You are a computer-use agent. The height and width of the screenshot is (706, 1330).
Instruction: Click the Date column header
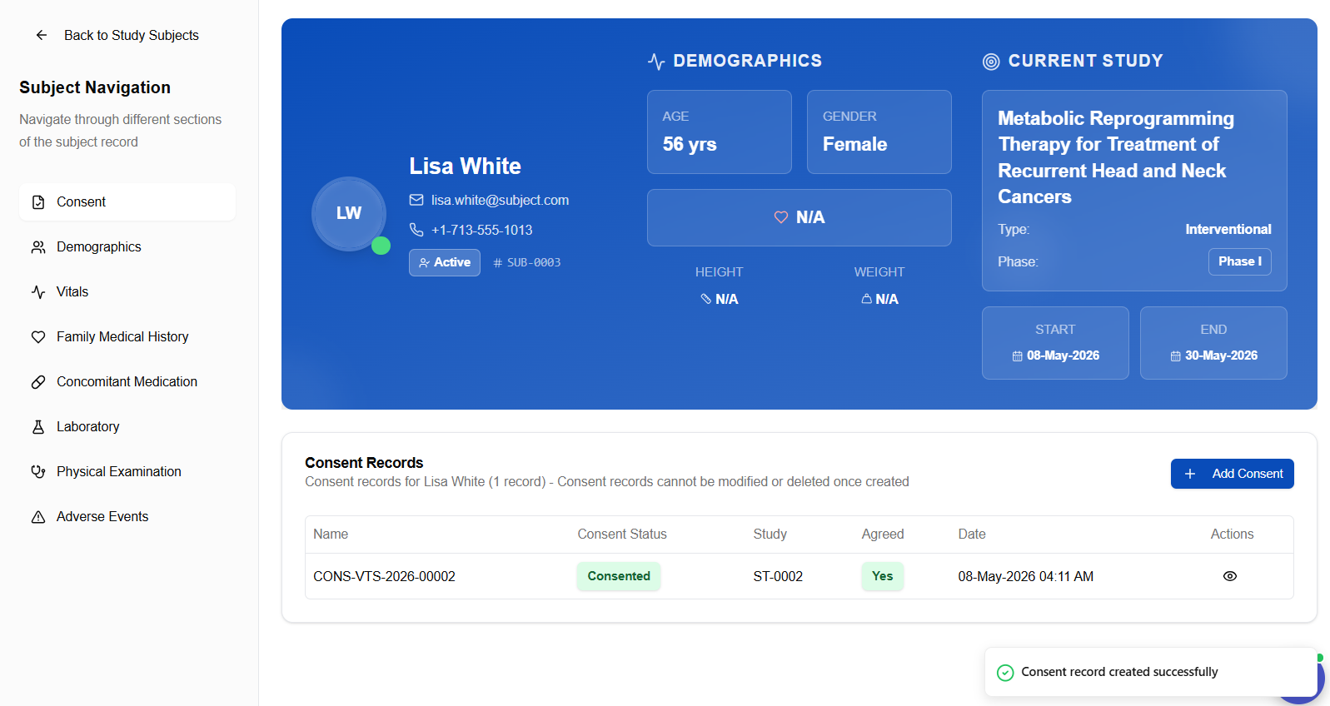[x=972, y=534]
